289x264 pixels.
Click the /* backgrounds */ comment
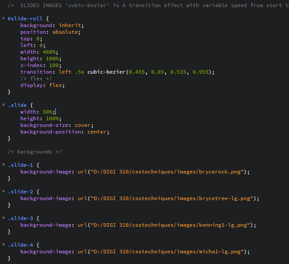[x=35, y=152]
